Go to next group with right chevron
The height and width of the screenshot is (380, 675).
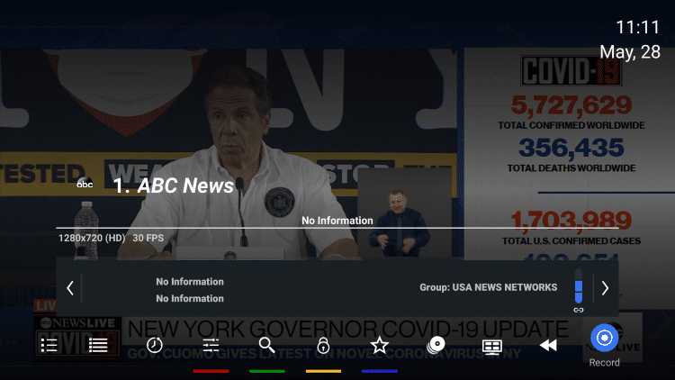[605, 288]
